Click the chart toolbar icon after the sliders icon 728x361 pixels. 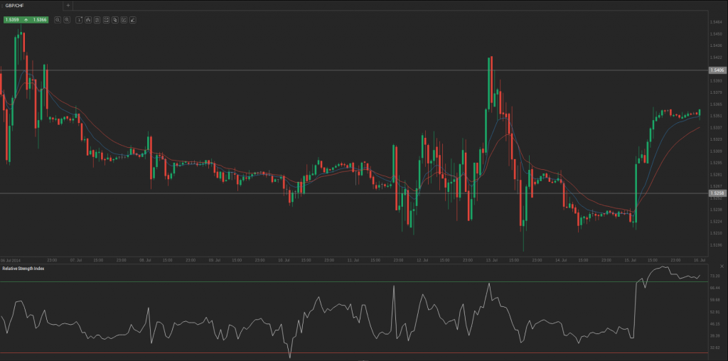click(x=107, y=20)
